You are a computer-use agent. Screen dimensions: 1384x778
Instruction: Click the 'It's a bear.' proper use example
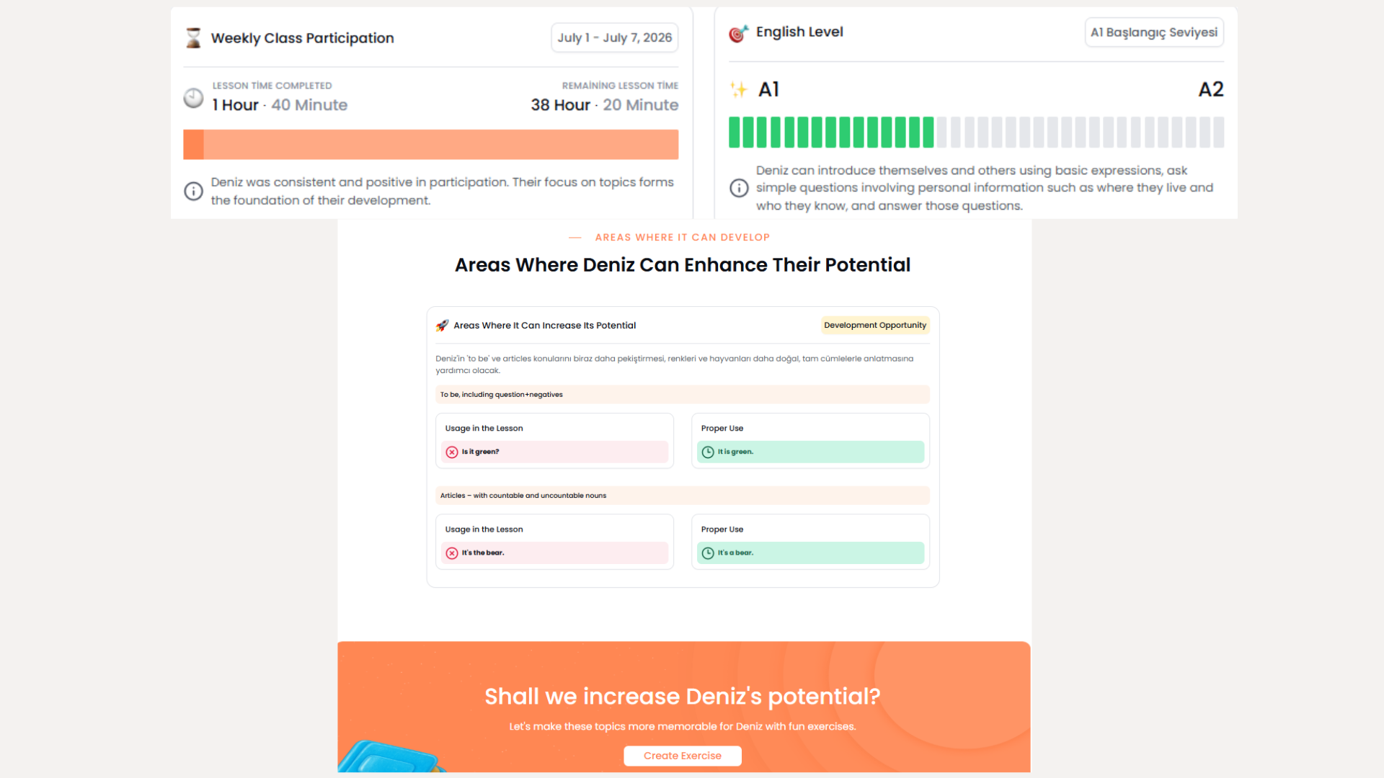tap(810, 553)
